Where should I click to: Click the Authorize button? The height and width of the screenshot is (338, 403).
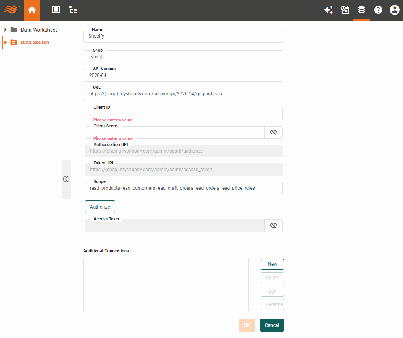[100, 207]
